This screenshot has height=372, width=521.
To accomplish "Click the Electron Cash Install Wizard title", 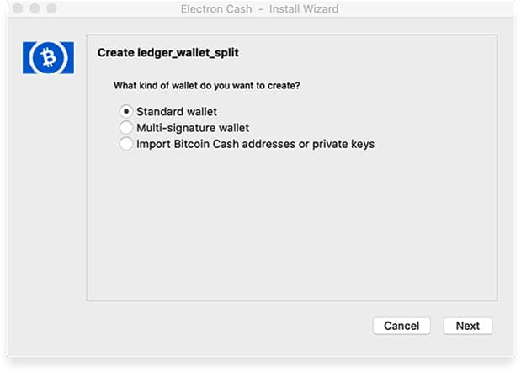I will click(259, 9).
